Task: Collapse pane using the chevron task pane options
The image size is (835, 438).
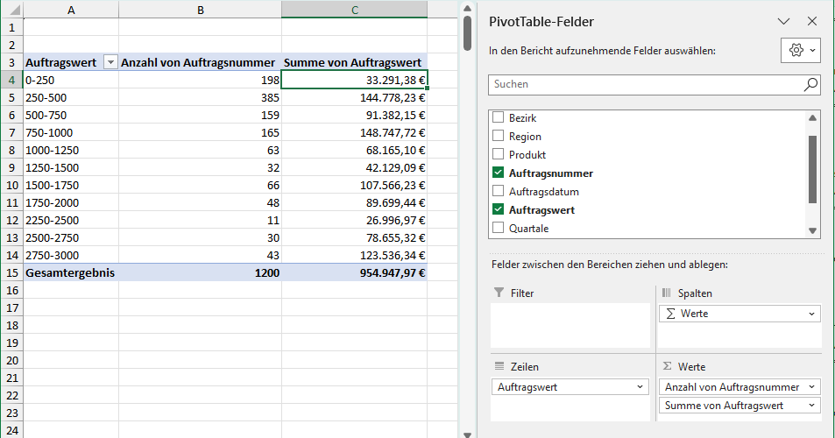Action: coord(783,21)
